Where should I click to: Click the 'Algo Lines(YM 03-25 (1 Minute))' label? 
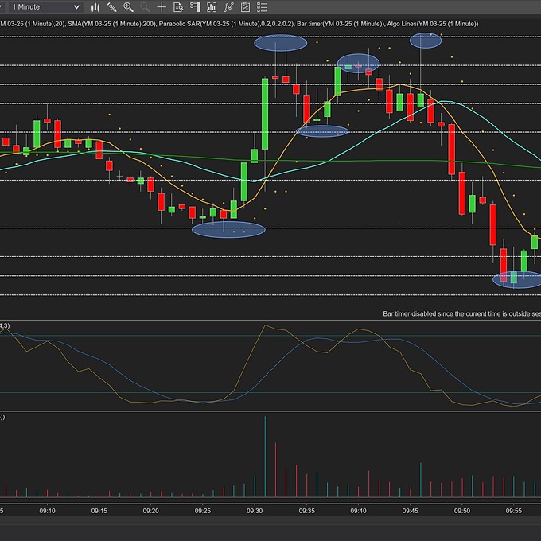(433, 24)
